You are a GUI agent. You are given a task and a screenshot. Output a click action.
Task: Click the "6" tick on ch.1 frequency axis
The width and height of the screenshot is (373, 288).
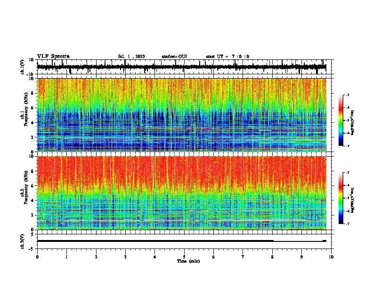33,108
